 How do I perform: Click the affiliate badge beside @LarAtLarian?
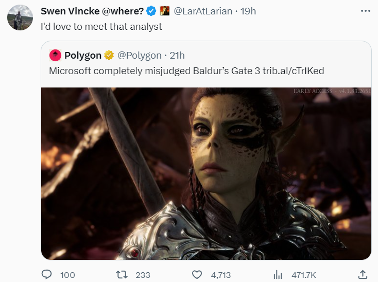165,11
